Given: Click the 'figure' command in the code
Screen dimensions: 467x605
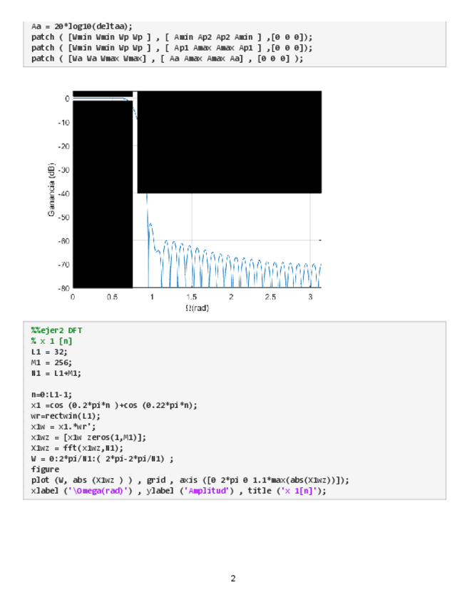Looking at the screenshot, I should [x=45, y=469].
